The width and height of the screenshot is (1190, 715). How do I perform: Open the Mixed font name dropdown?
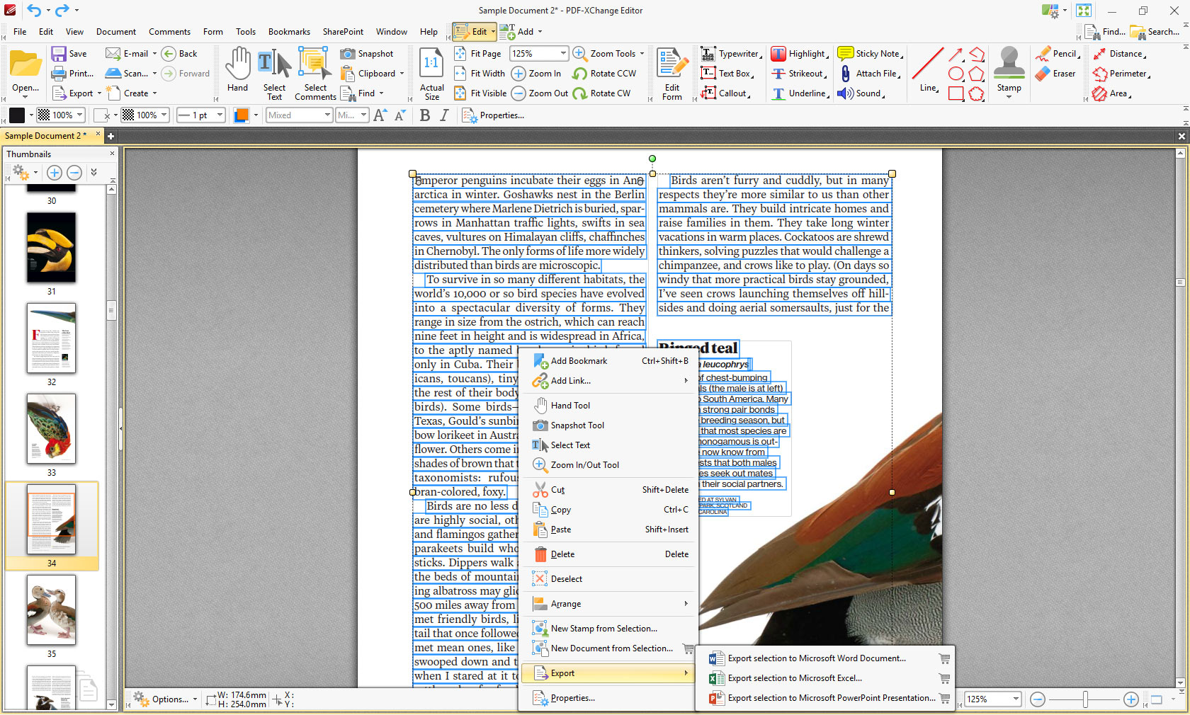327,115
